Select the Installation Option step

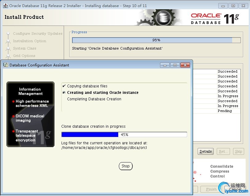[30, 41]
